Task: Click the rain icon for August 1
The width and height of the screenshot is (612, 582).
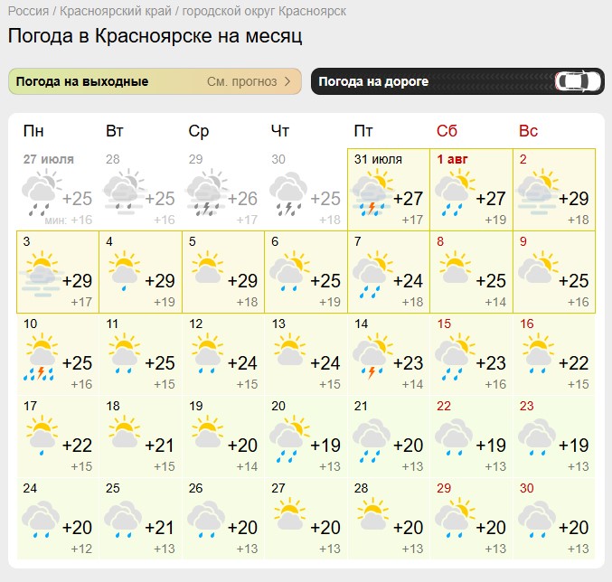Action: click(455, 193)
